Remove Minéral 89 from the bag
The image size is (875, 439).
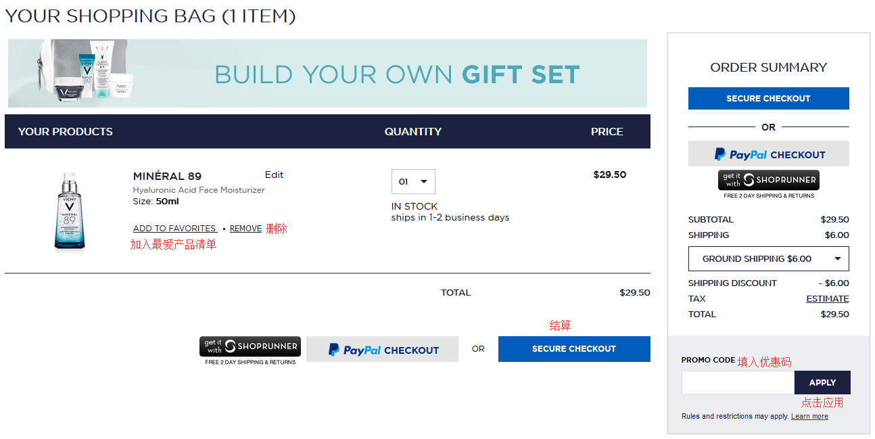coord(245,229)
